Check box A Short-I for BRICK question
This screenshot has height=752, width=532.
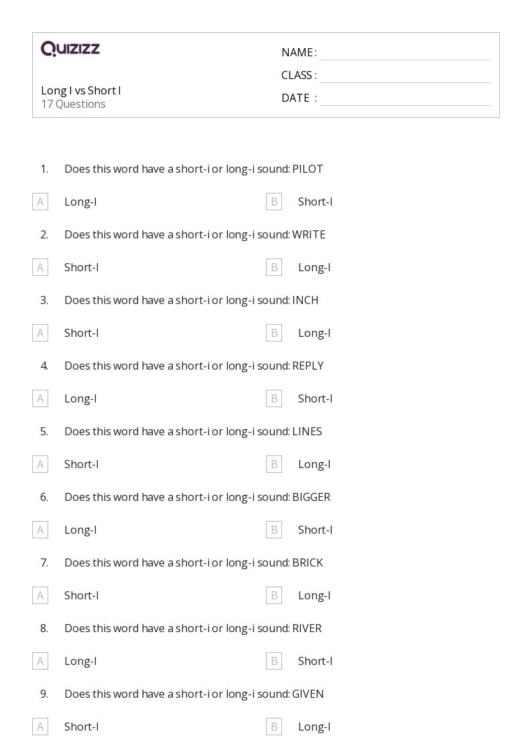click(x=40, y=596)
